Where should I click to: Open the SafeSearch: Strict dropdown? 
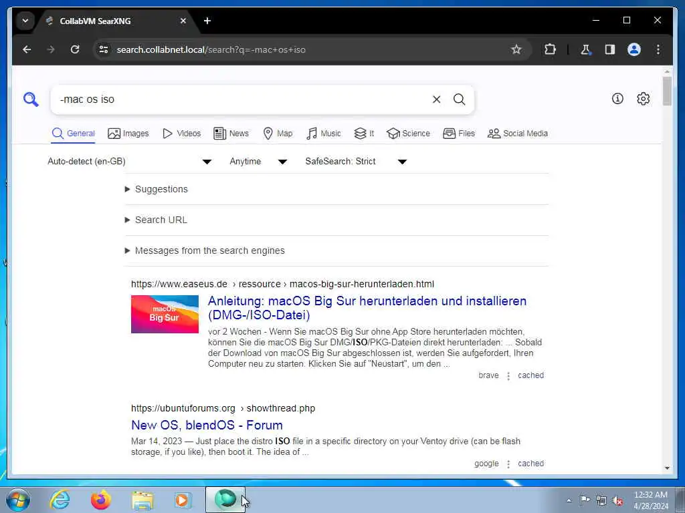pos(356,162)
